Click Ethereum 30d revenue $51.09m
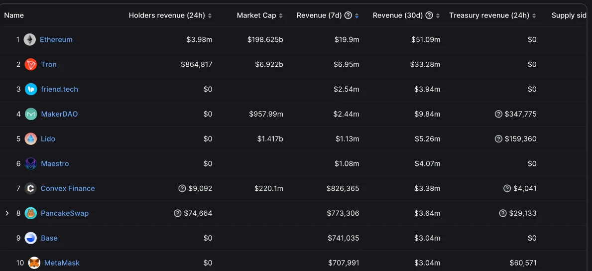 (x=426, y=39)
